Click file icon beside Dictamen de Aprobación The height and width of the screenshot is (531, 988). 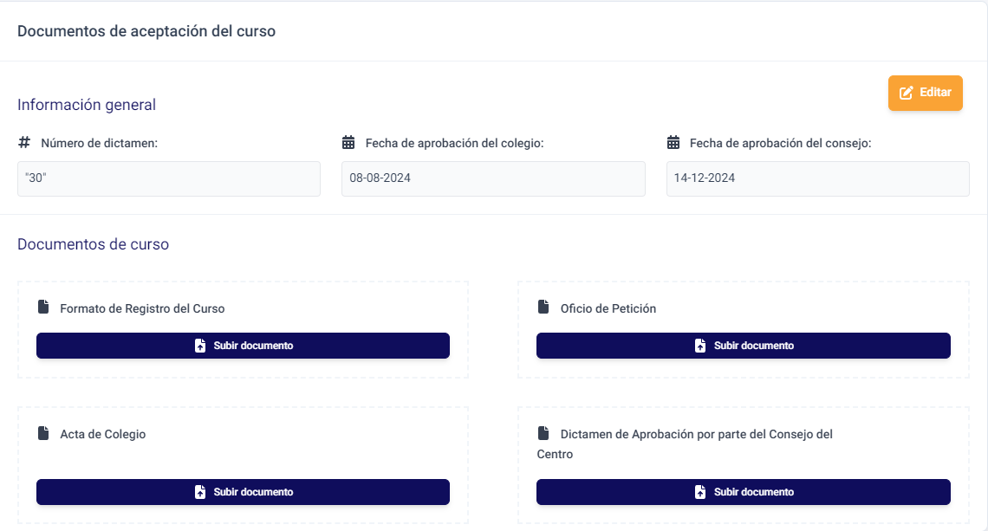543,433
